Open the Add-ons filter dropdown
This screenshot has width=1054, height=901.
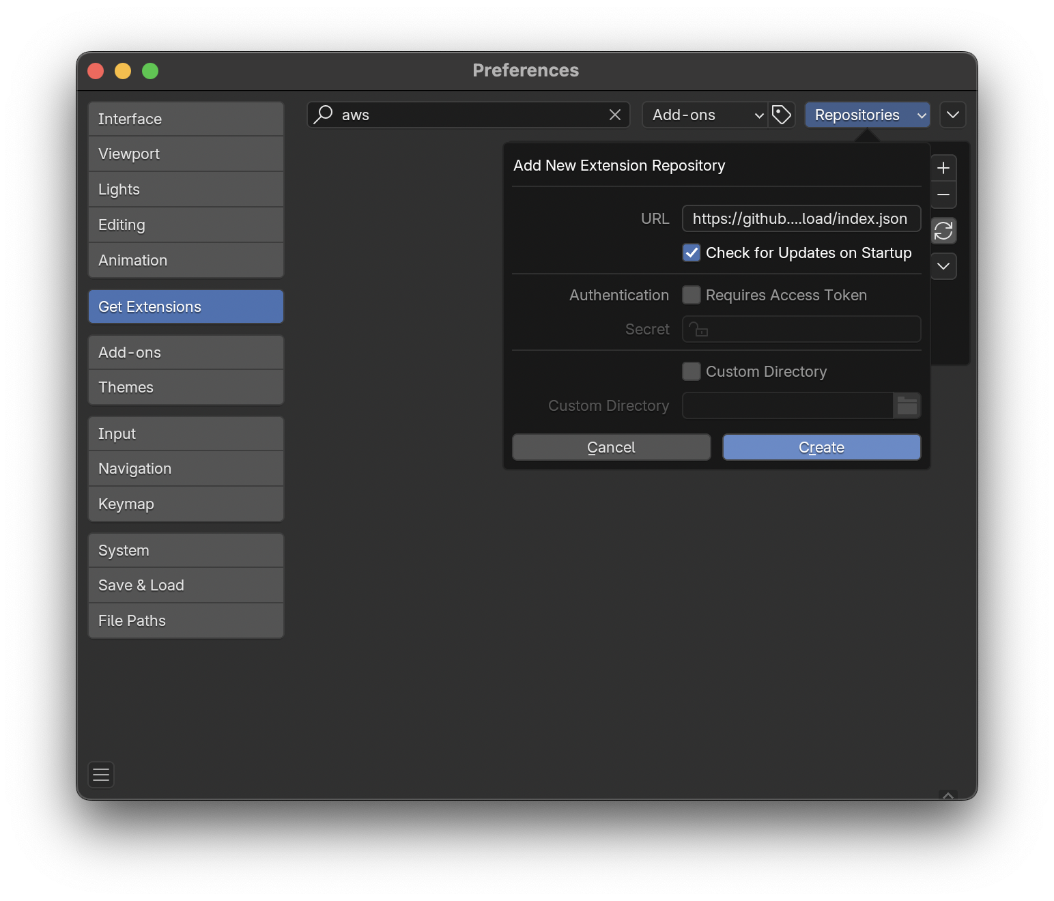pos(704,115)
